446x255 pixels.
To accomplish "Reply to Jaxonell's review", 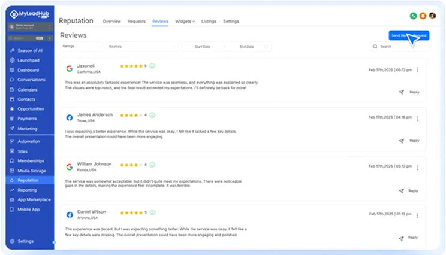I will (x=409, y=92).
